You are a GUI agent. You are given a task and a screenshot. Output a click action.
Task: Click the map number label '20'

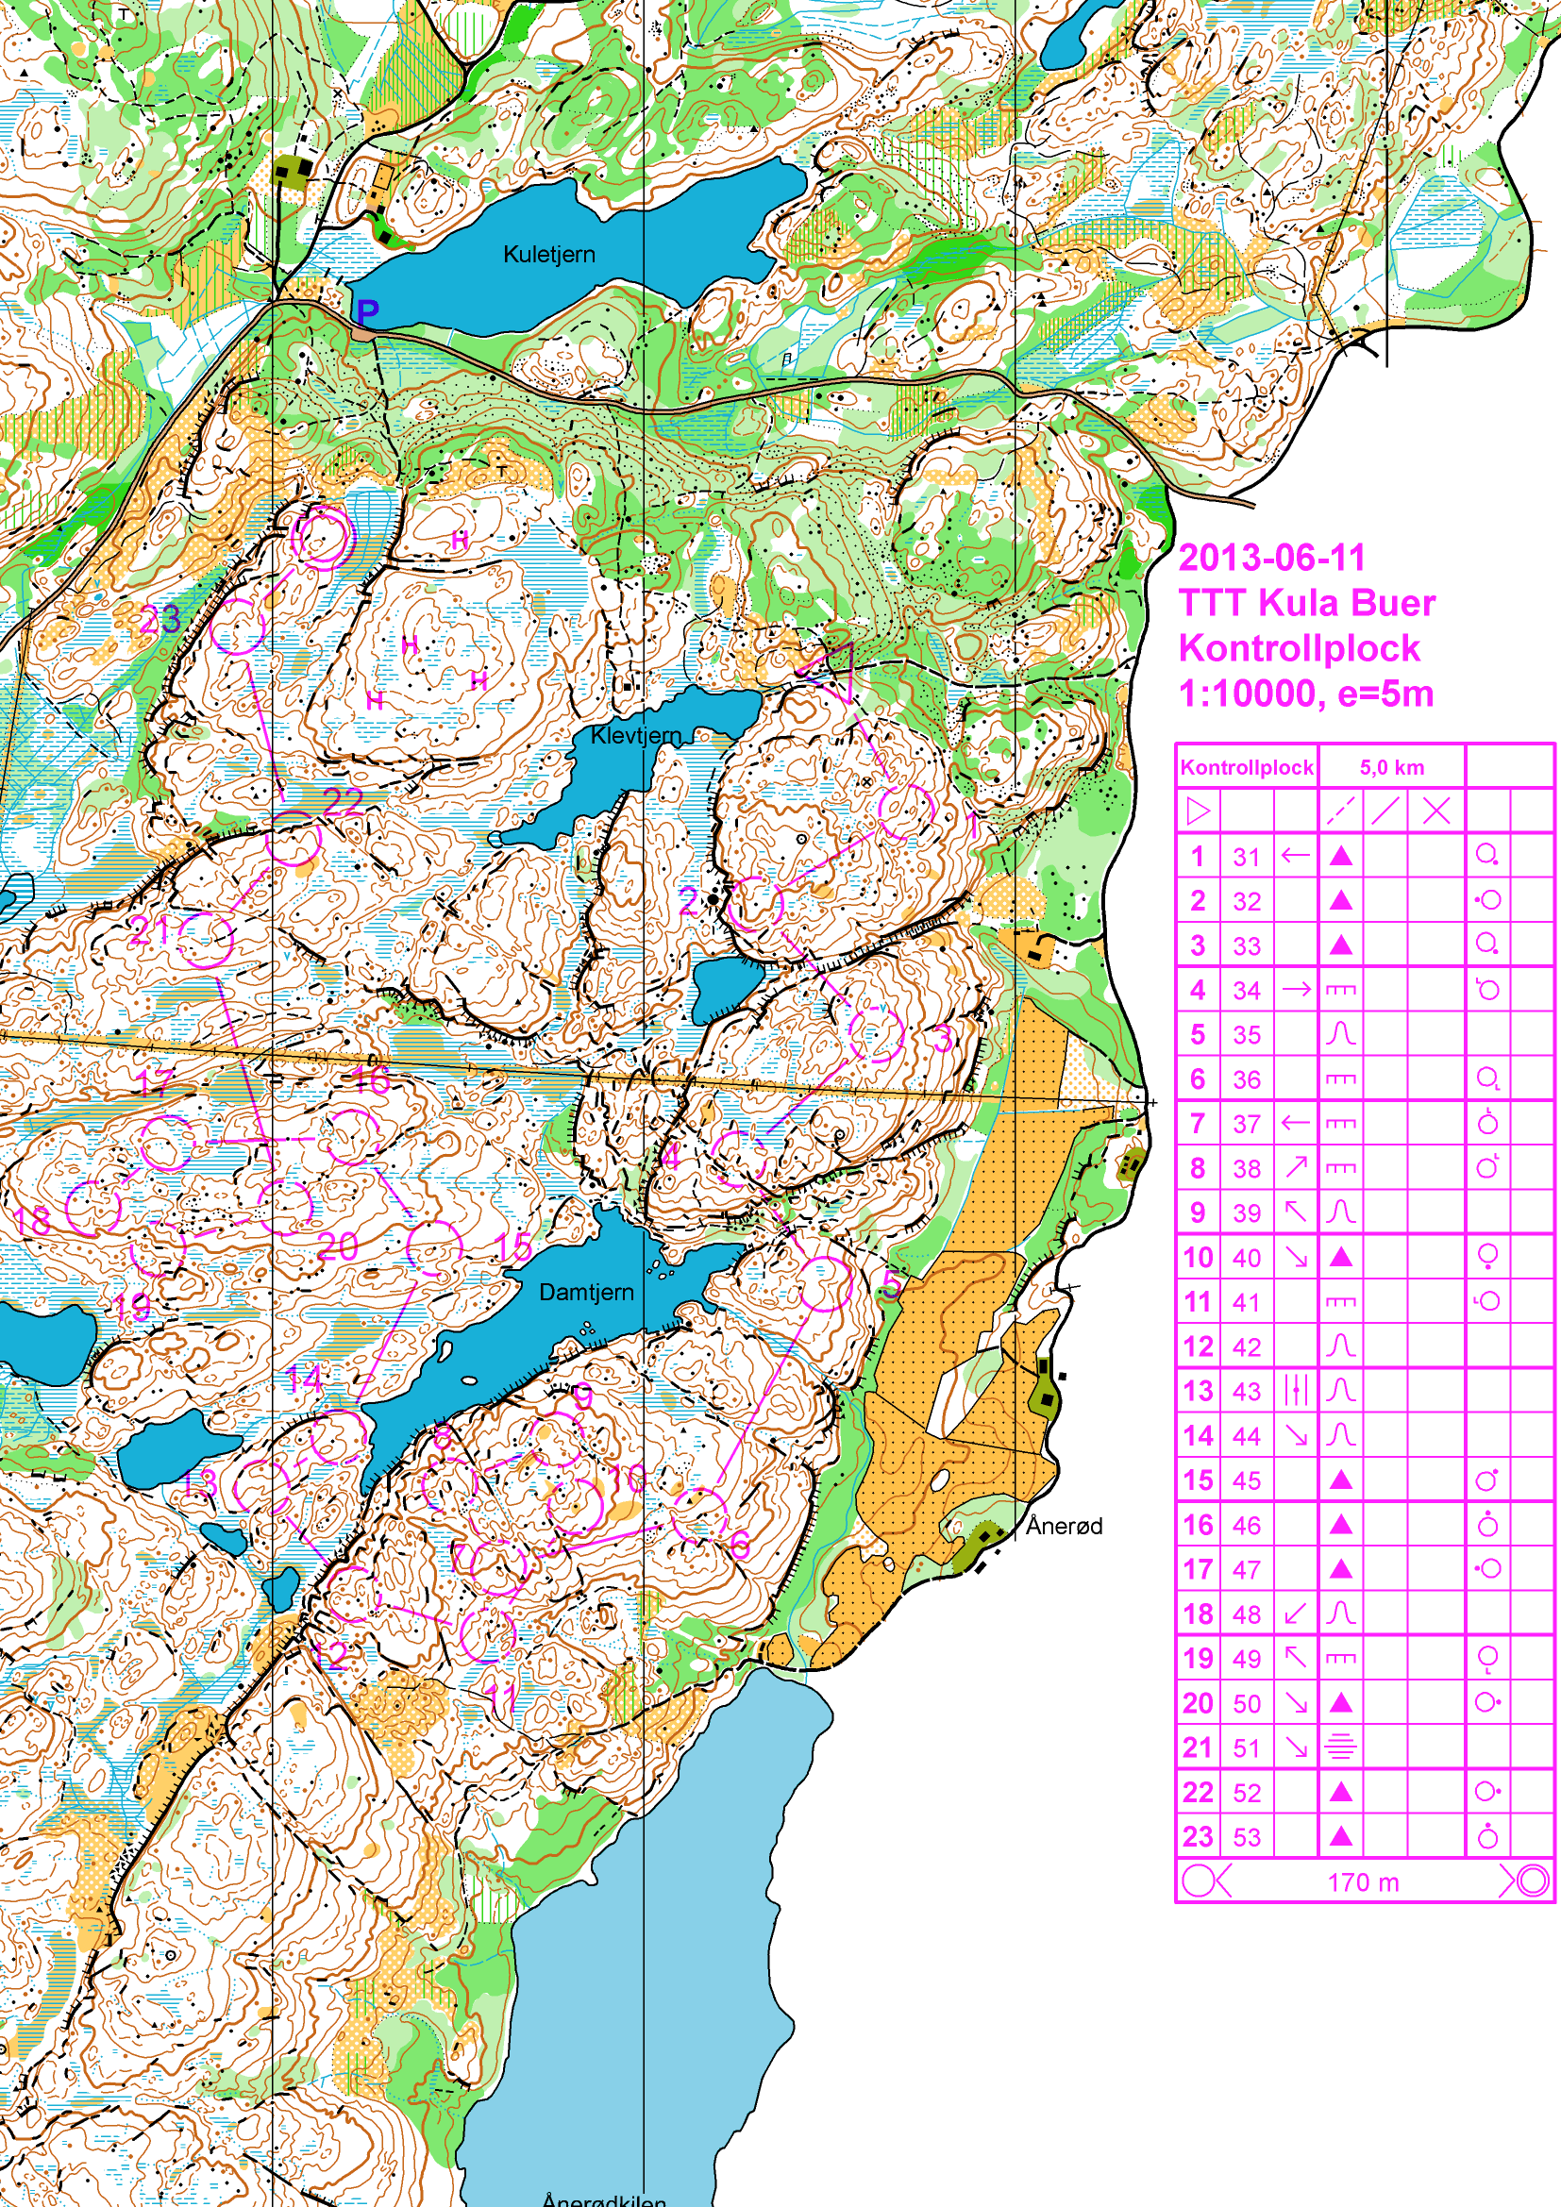tap(337, 1247)
